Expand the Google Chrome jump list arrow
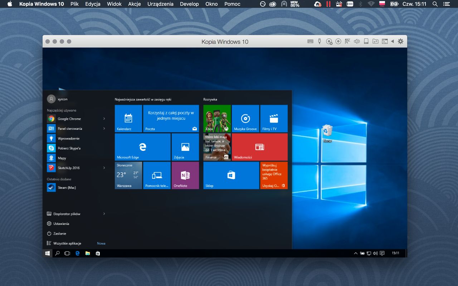Viewport: 458px width, 286px height. 104,119
